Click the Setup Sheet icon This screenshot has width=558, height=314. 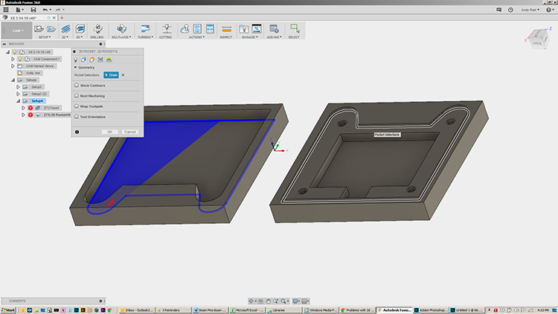point(210,29)
